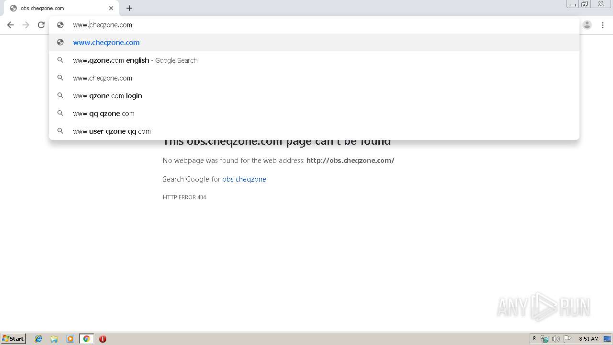This screenshot has width=613, height=345.
Task: Open the network status tray icon
Action: click(x=545, y=339)
